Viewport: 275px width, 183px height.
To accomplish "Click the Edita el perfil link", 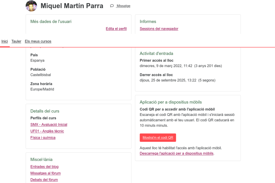I will point(116,29).
